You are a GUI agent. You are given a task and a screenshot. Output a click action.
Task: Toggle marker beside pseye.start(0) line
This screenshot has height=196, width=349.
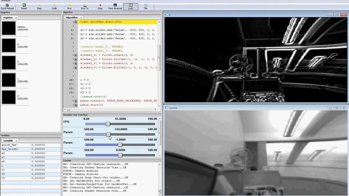(76, 105)
